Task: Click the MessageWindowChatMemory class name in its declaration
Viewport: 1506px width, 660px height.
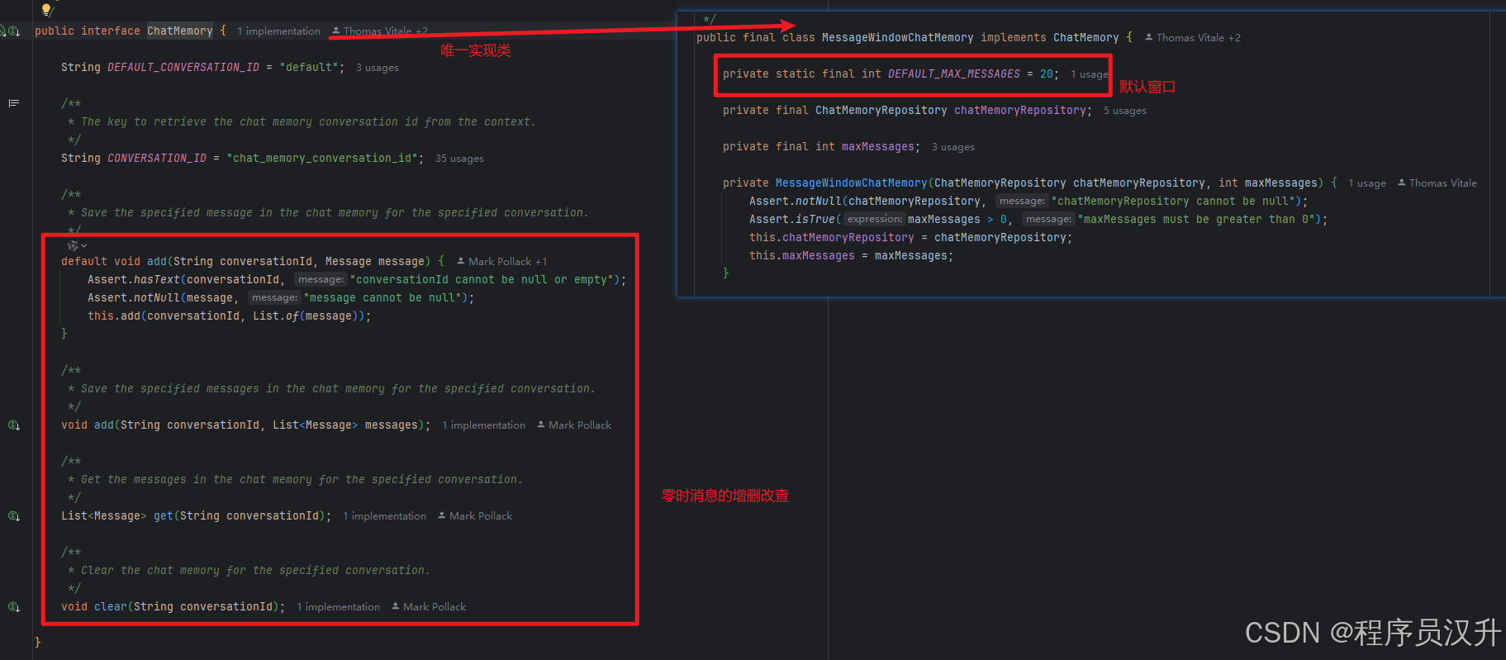Action: (x=898, y=38)
